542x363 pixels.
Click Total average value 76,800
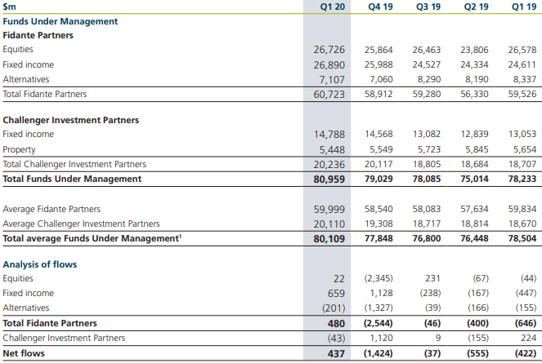tap(427, 238)
